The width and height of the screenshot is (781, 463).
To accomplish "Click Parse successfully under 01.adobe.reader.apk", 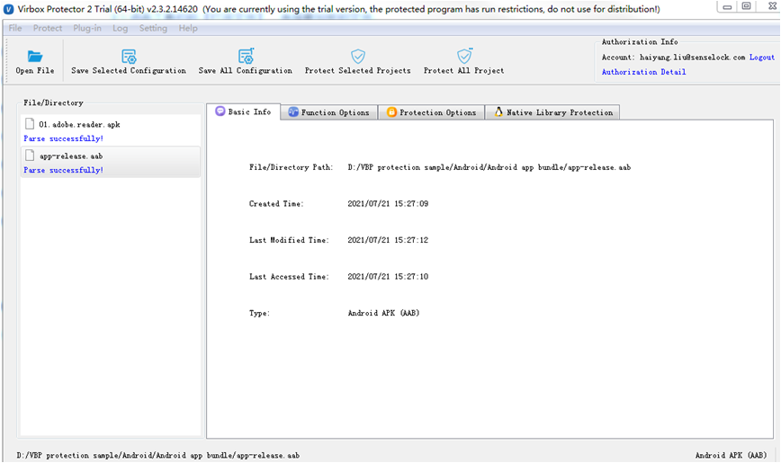I will tap(63, 138).
